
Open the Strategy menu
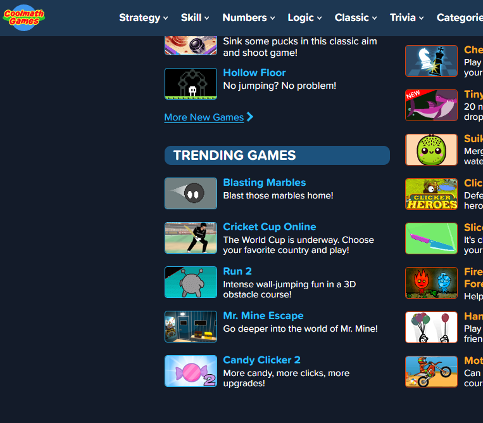click(144, 18)
